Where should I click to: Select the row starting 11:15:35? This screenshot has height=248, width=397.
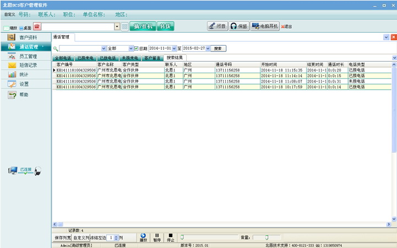pyautogui.click(x=222, y=70)
